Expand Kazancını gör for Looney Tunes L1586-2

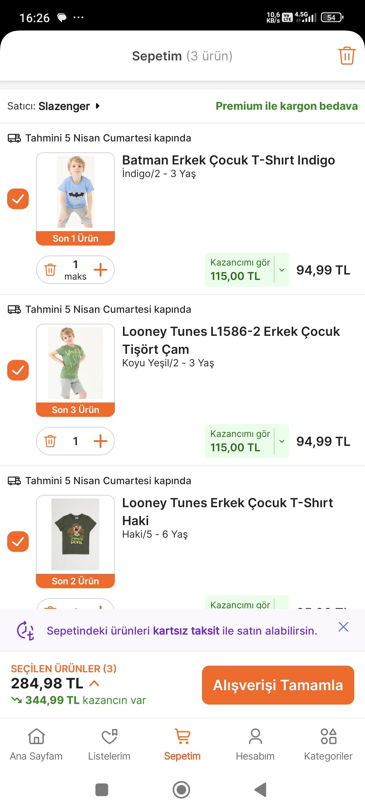(282, 441)
